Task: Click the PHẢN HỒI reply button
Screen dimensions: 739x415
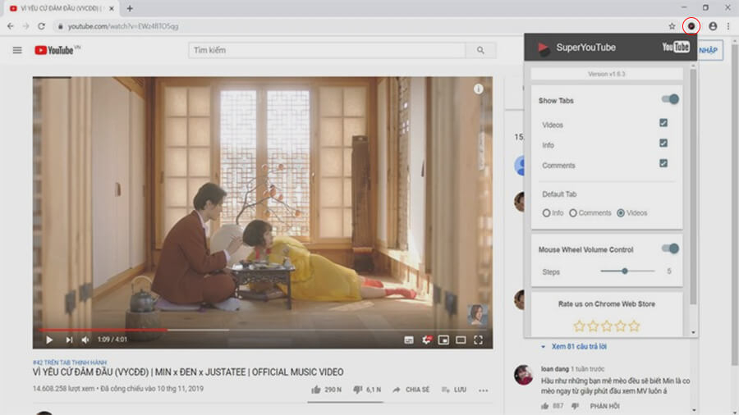Action: tap(604, 406)
